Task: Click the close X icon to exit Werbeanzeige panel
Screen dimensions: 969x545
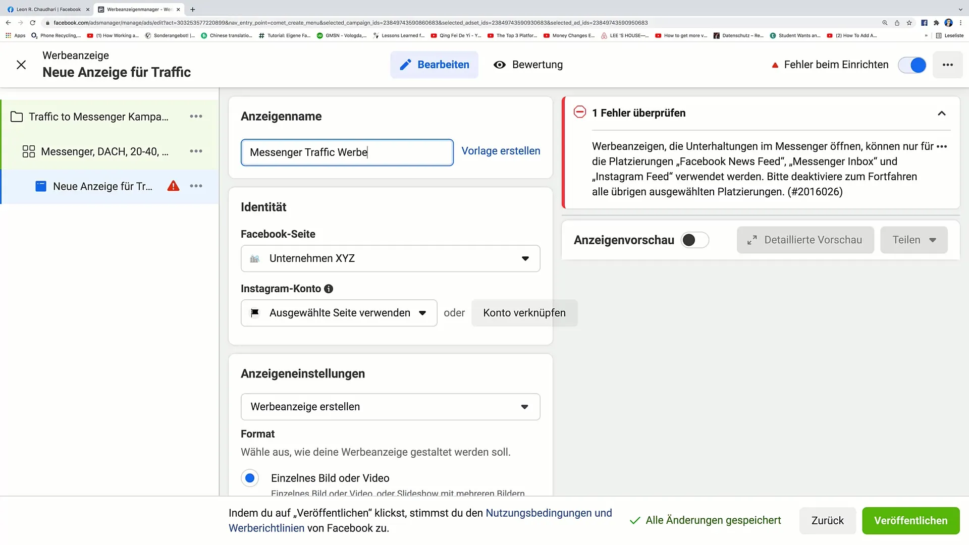Action: pos(21,65)
